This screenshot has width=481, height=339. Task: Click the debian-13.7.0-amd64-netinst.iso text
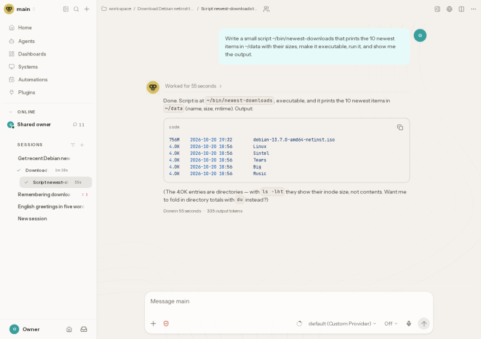tap(294, 140)
